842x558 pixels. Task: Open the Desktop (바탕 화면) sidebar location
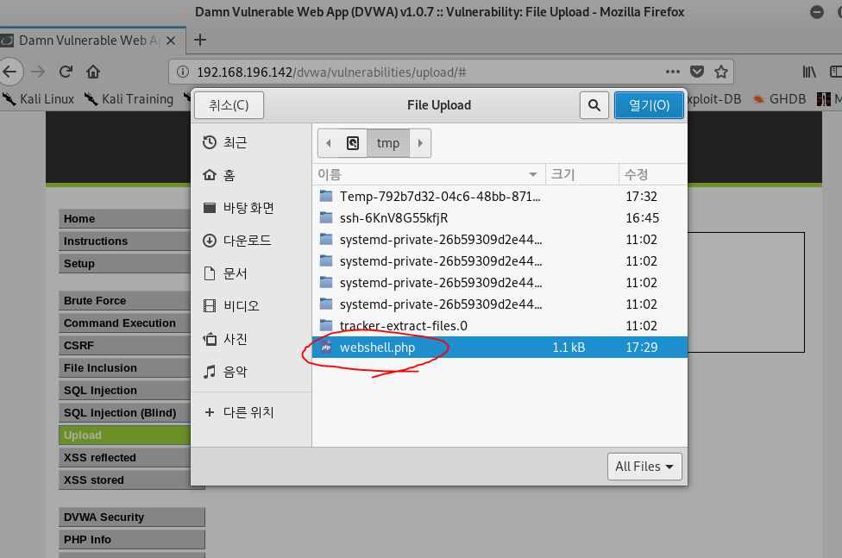(x=251, y=208)
